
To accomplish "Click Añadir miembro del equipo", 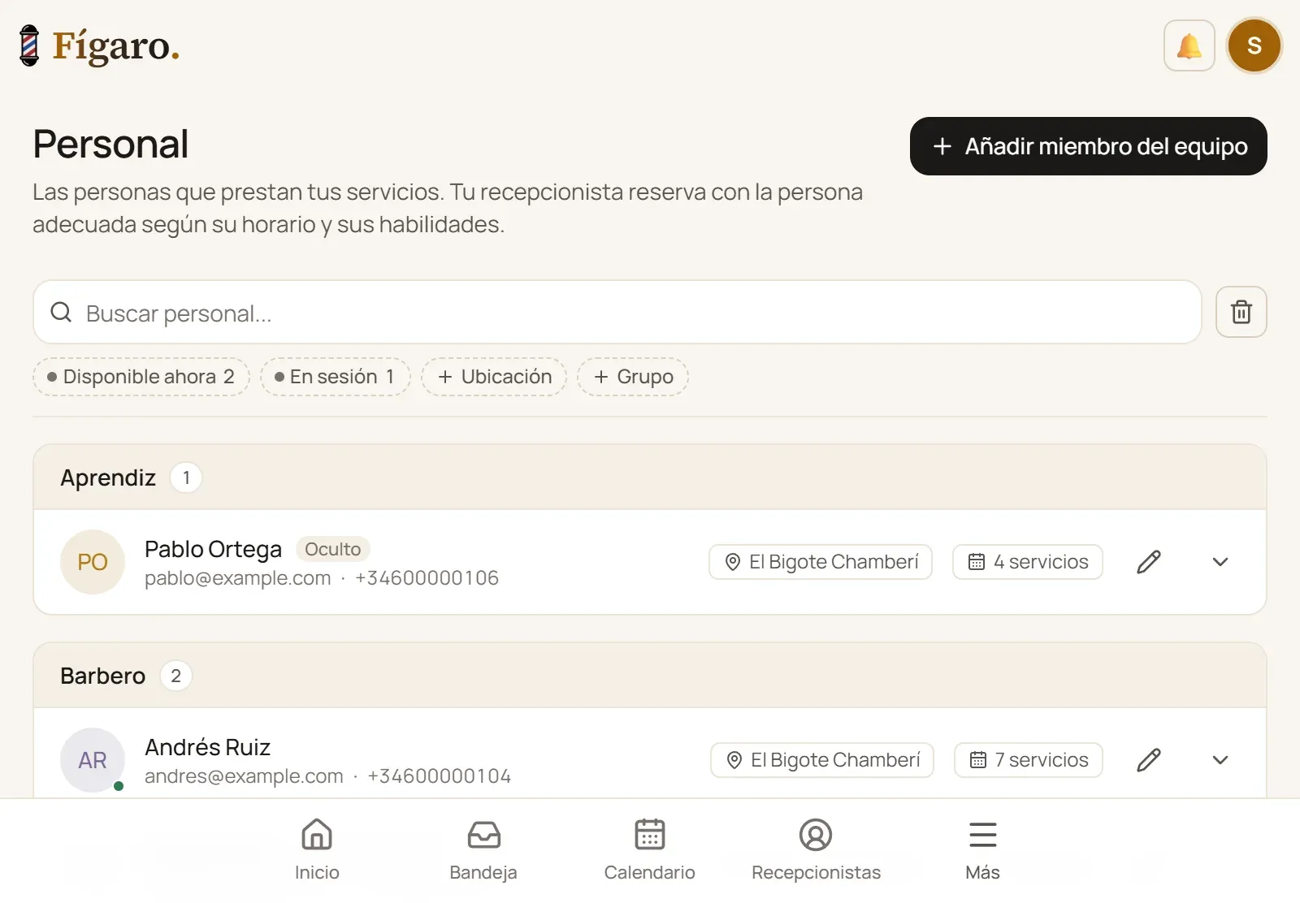I will [1088, 146].
